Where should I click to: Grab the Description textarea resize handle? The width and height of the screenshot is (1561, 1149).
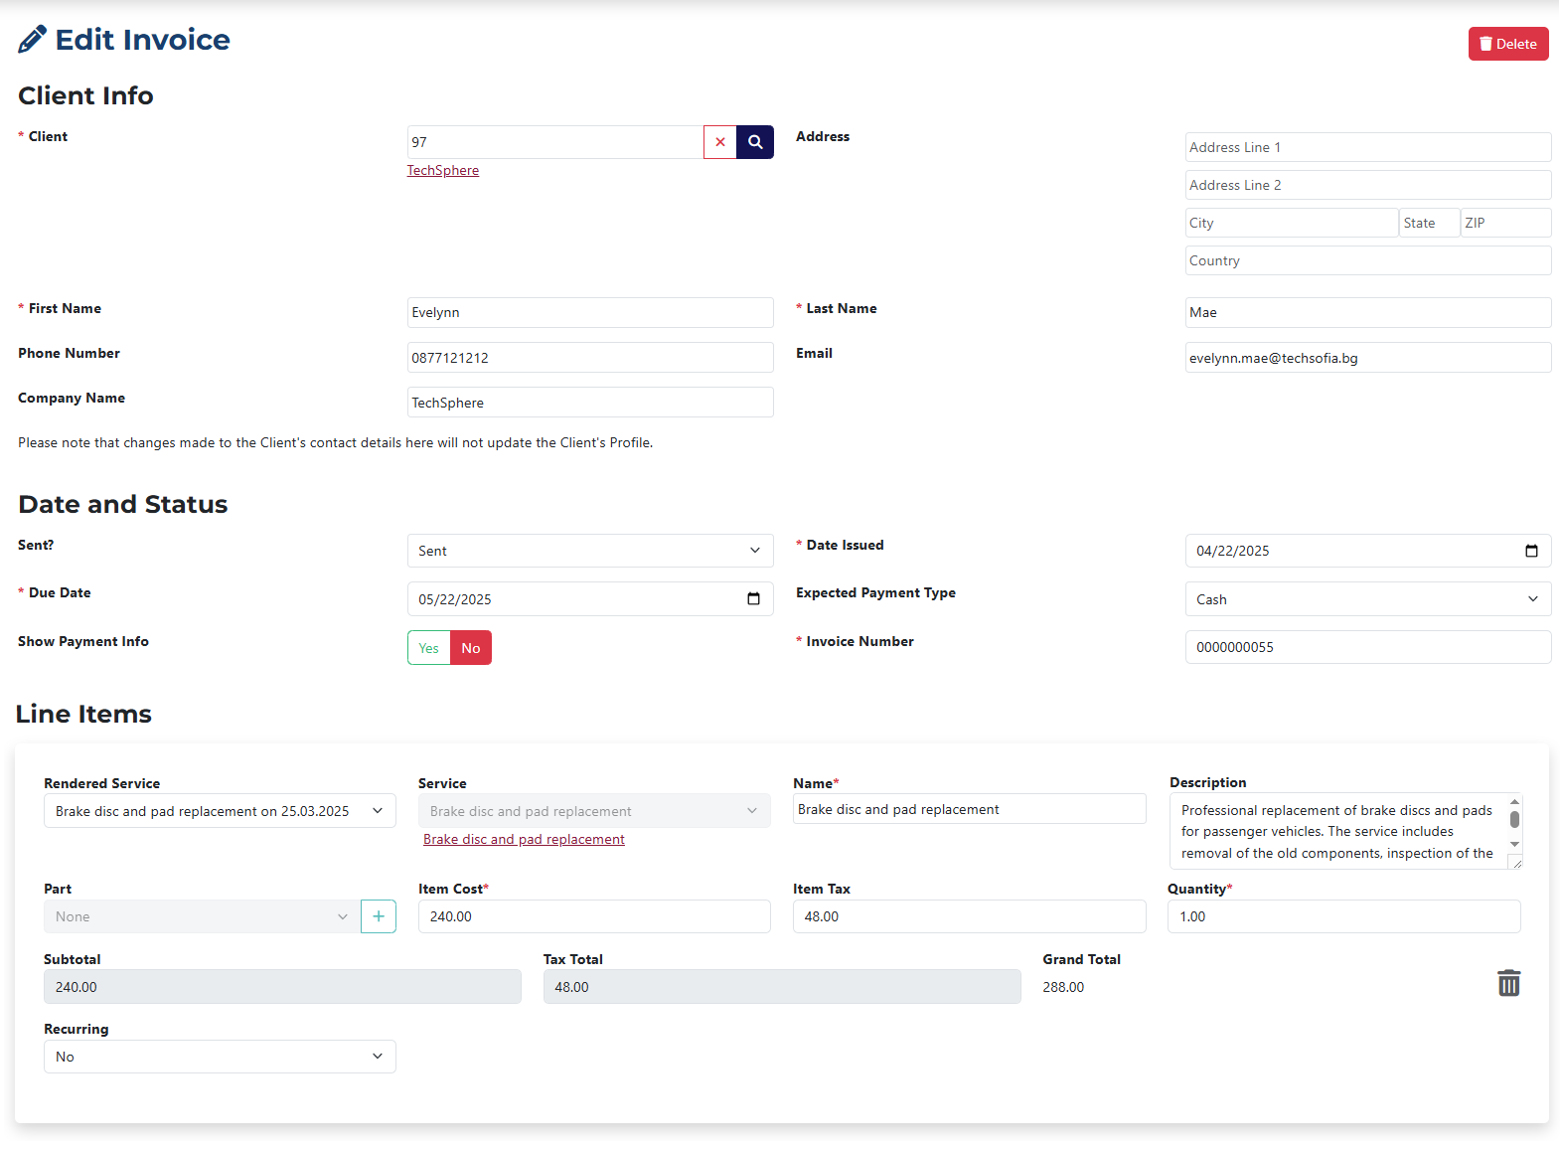pos(1516,863)
